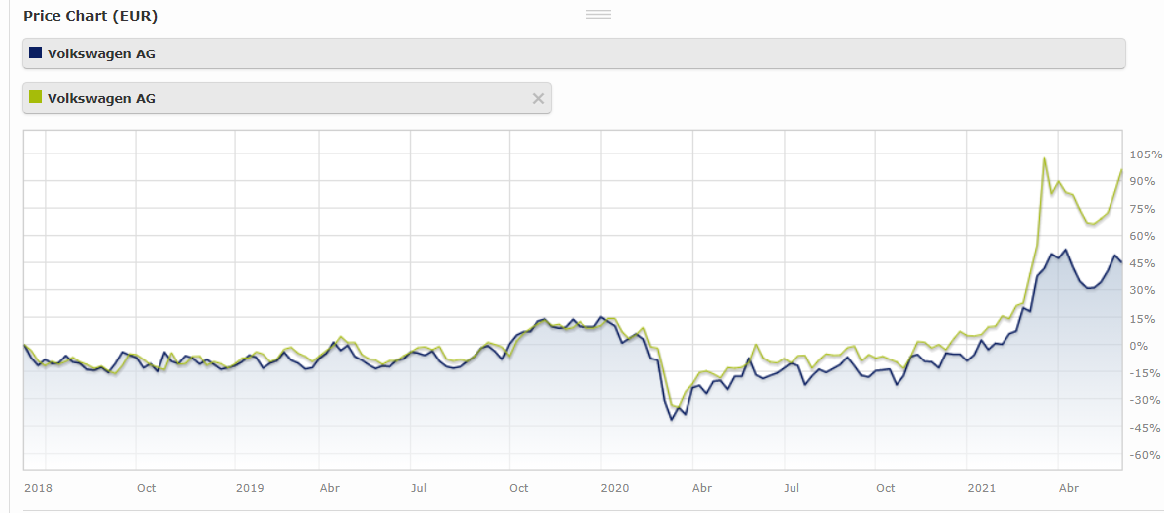Click the Jul label after 2019
This screenshot has height=513, width=1164.
click(x=419, y=488)
